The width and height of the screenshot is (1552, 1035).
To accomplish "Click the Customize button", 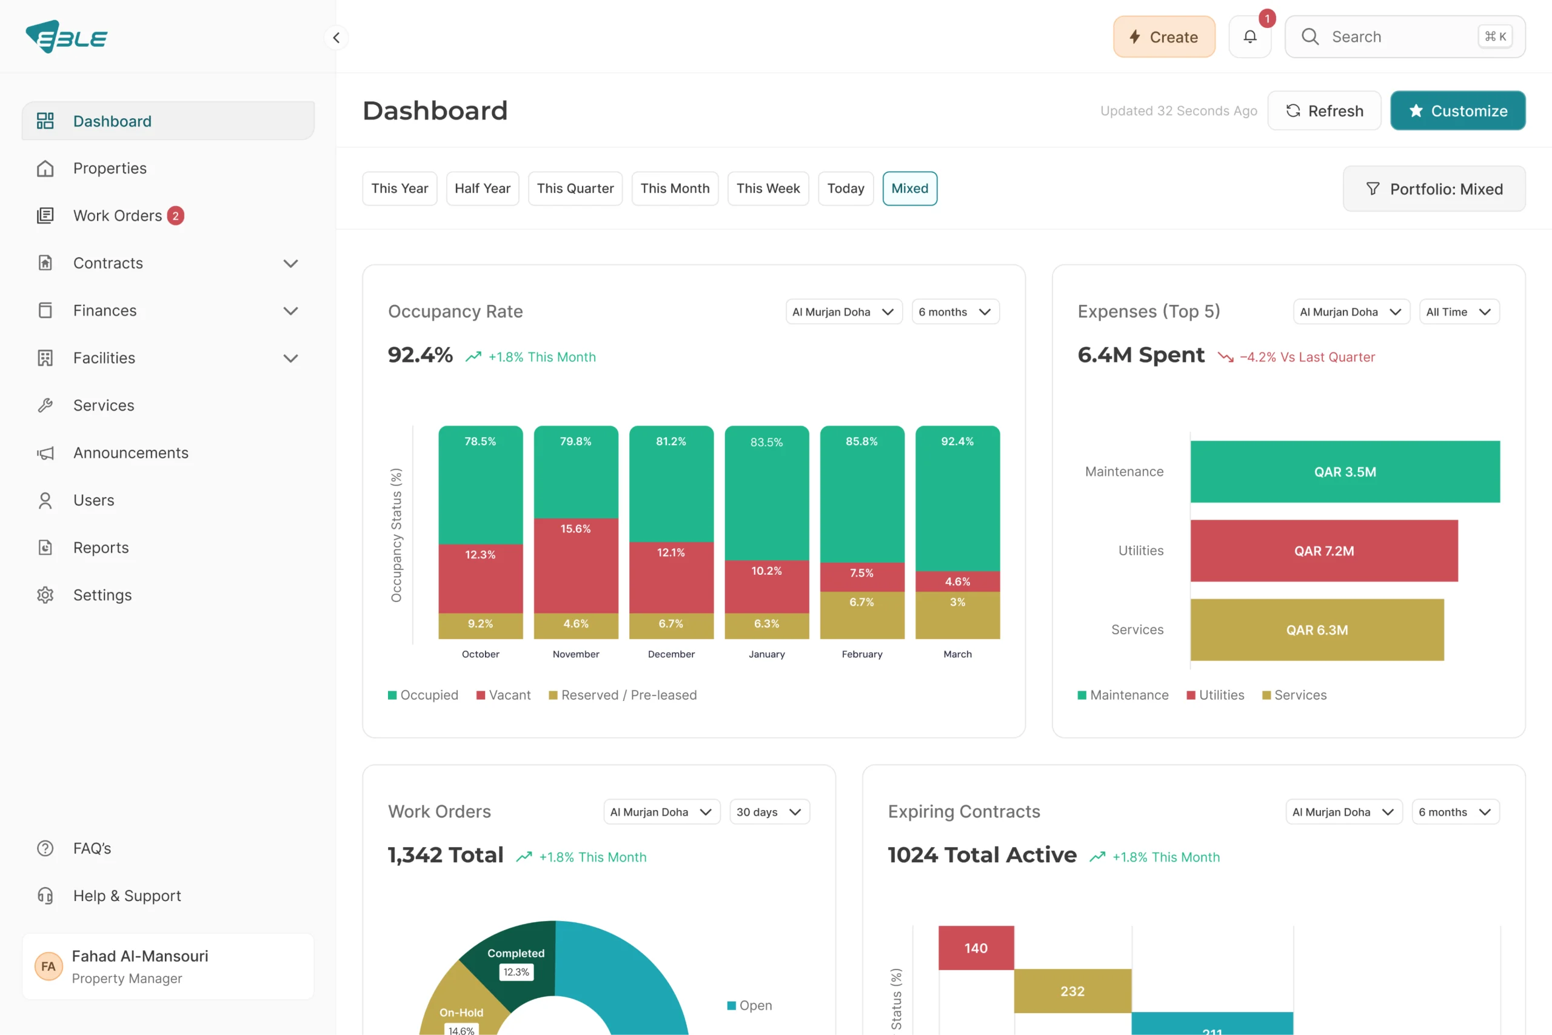I will coord(1457,111).
